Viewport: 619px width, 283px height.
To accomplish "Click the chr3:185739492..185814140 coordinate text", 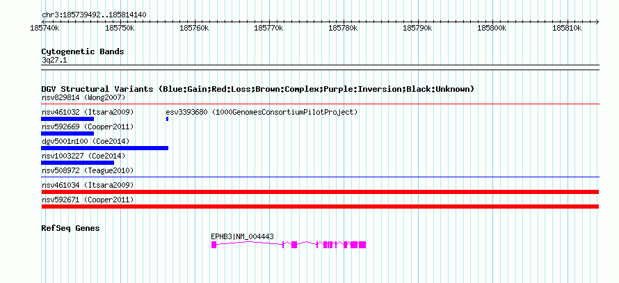I will coord(94,15).
